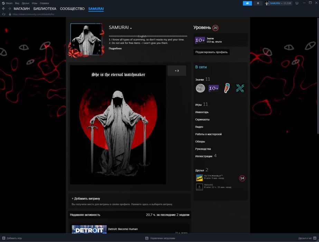Image resolution: width=319 pixels, height=242 pixels.
Task: Switch to Big Picture mode monitor icon
Action: tap(297, 3)
